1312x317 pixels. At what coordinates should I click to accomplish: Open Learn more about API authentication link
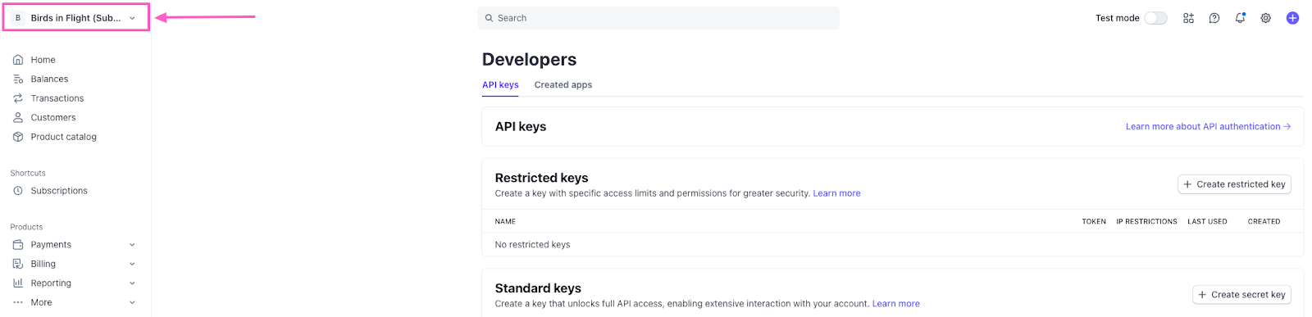[1208, 127]
